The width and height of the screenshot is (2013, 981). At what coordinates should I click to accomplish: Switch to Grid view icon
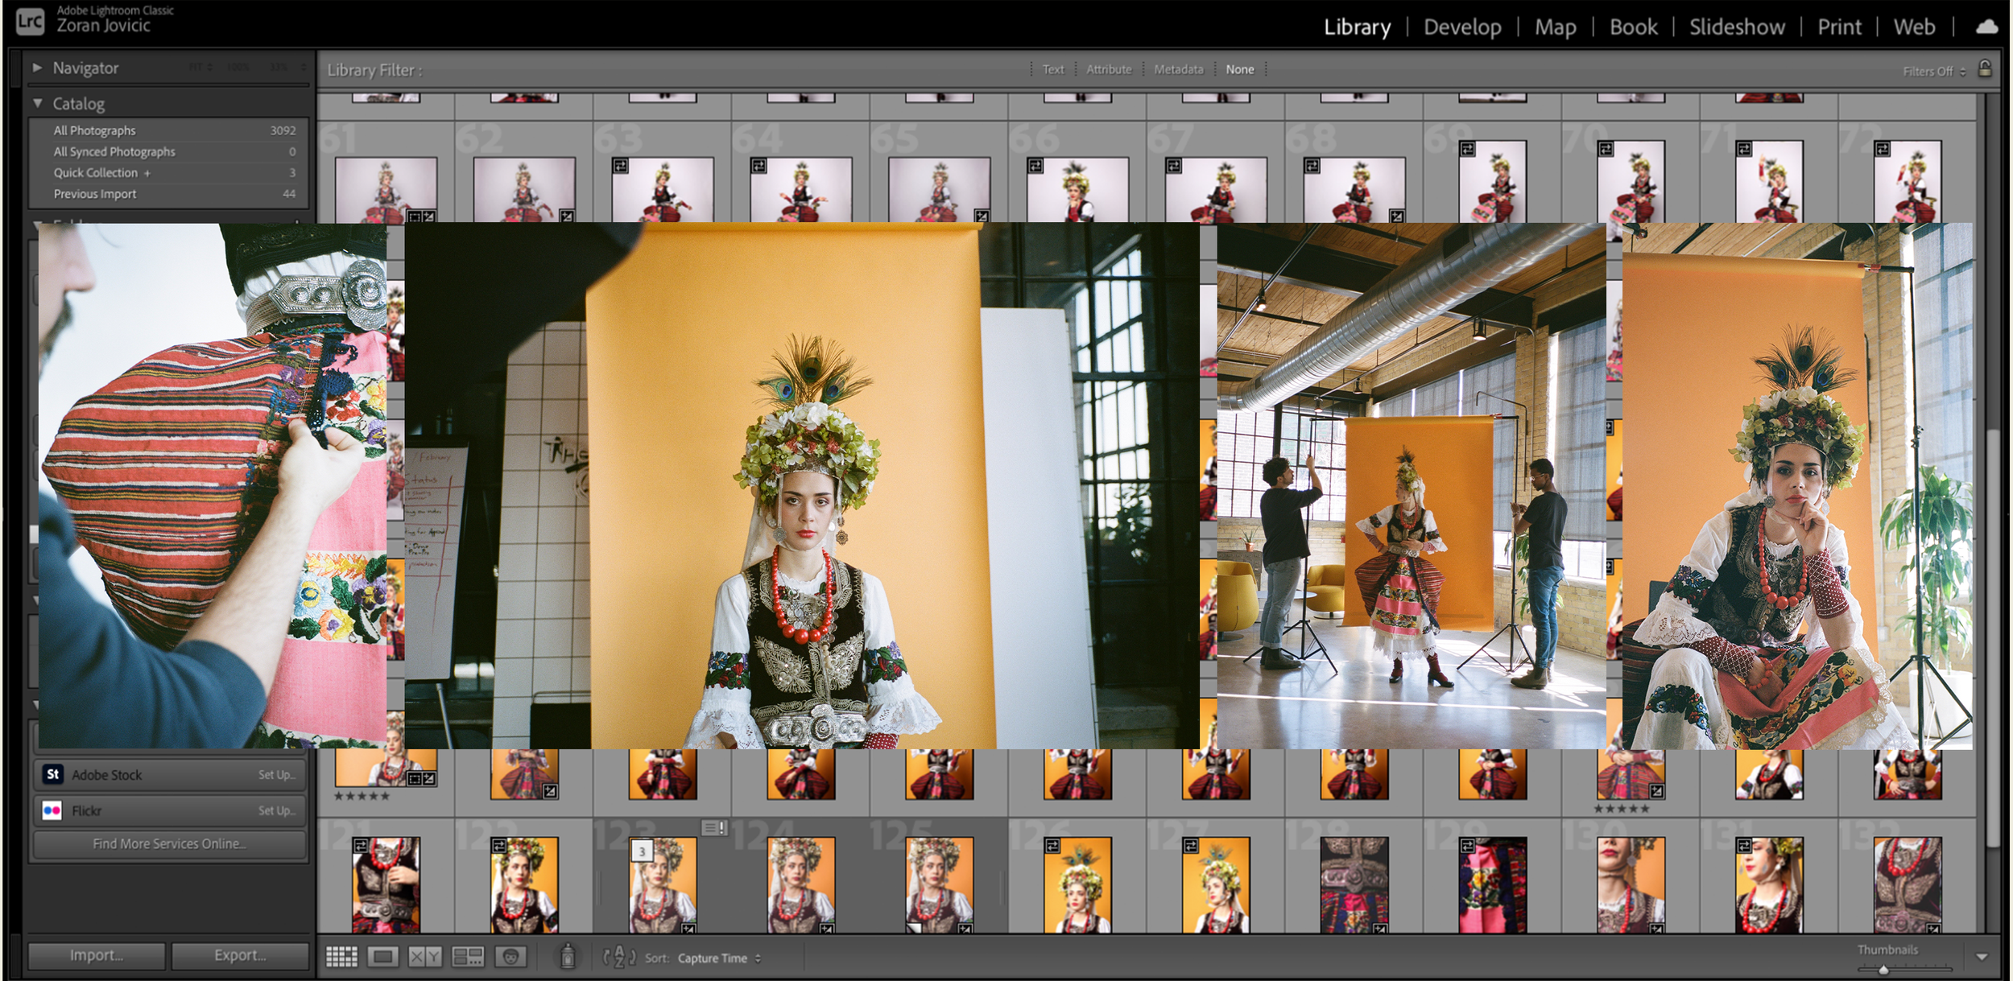(x=341, y=957)
